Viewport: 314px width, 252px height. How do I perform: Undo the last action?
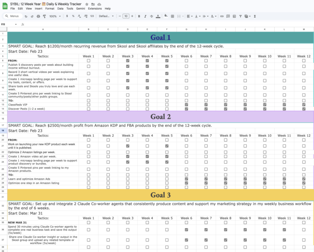point(26,16)
